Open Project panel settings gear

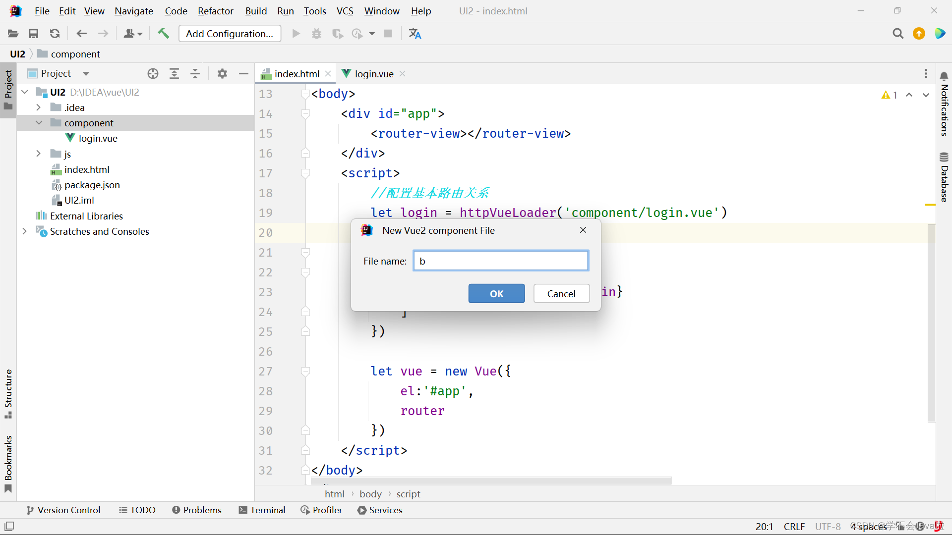222,74
